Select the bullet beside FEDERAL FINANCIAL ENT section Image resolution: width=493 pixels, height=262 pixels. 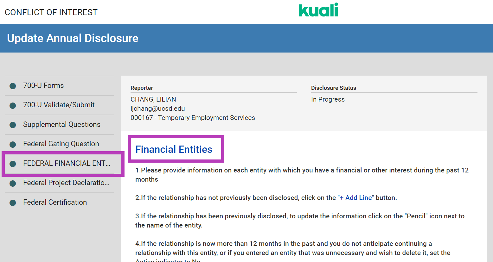(13, 163)
